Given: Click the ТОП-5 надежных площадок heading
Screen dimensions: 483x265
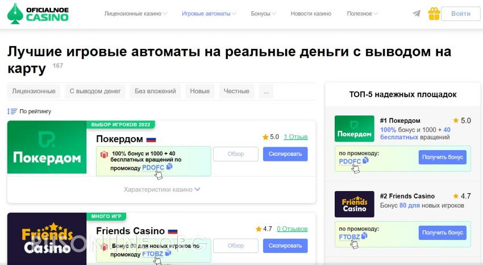Looking at the screenshot, I should pos(403,94).
